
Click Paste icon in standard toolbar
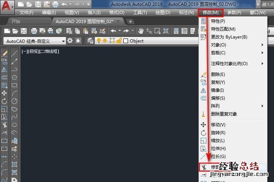(x=86, y=31)
